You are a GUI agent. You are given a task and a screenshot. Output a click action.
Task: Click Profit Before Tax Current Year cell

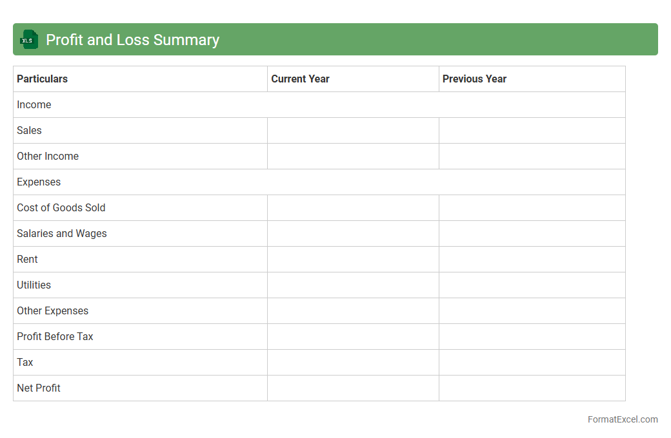pyautogui.click(x=353, y=336)
